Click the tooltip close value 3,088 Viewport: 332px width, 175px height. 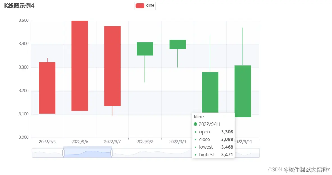227,139
